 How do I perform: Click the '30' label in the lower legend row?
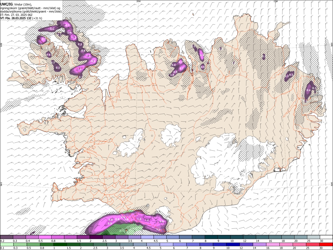coord(322,248)
